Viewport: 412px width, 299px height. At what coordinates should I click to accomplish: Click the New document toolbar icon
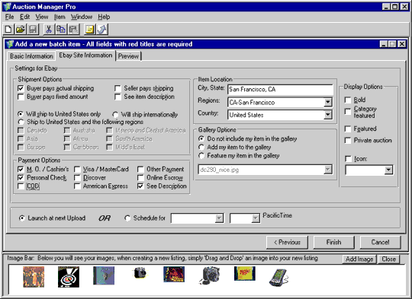(8, 29)
